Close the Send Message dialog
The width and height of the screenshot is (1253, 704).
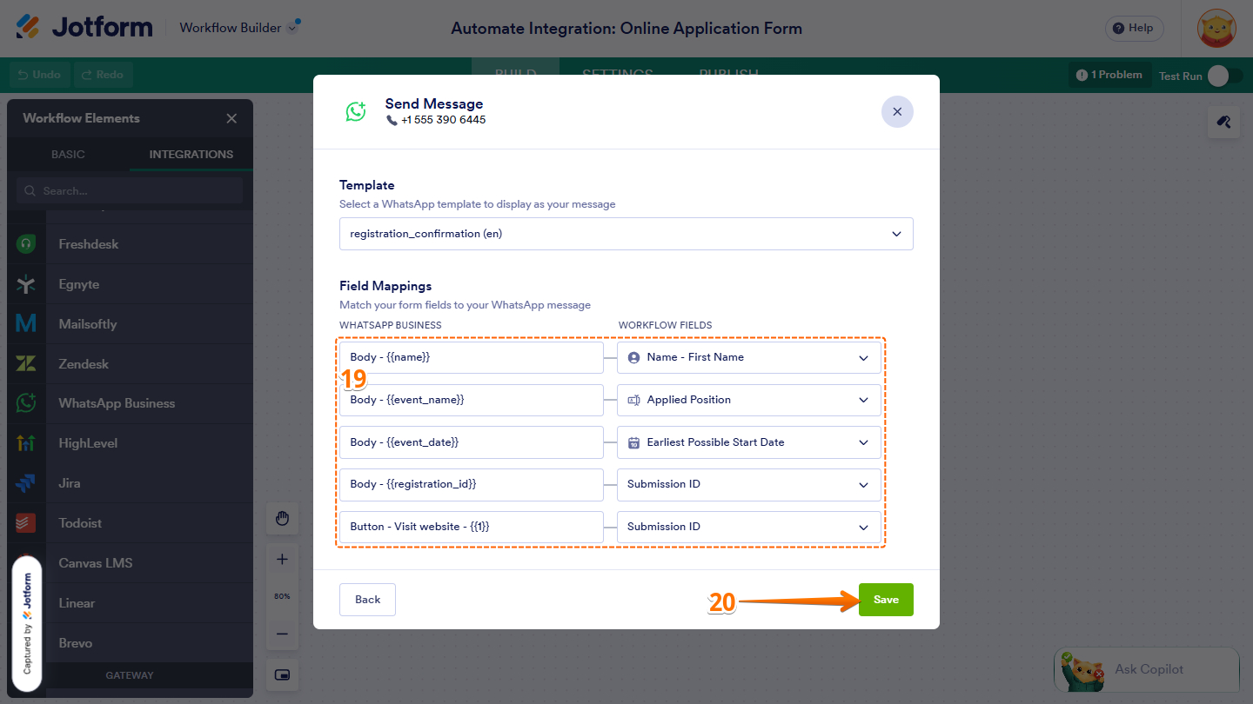point(897,111)
